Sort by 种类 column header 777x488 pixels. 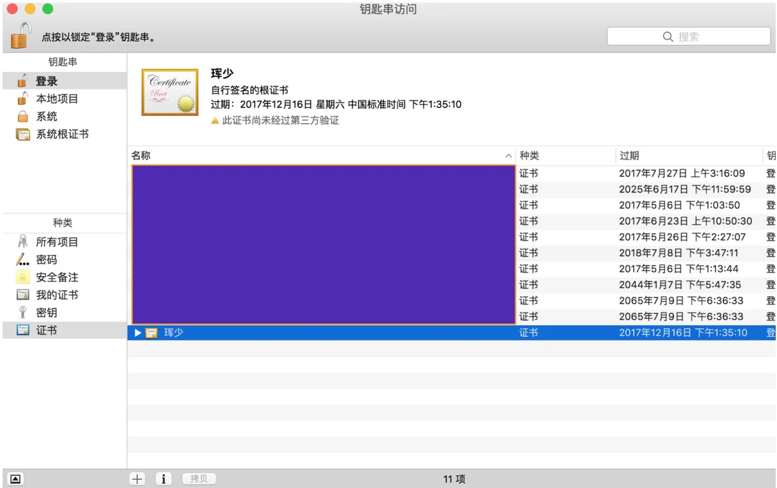click(566, 156)
